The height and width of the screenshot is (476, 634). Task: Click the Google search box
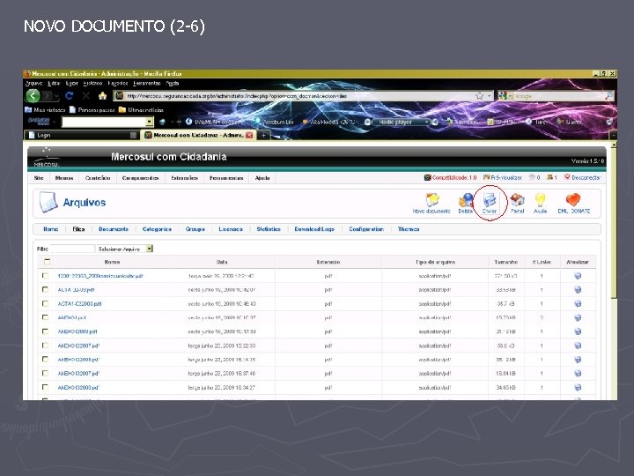[559, 96]
